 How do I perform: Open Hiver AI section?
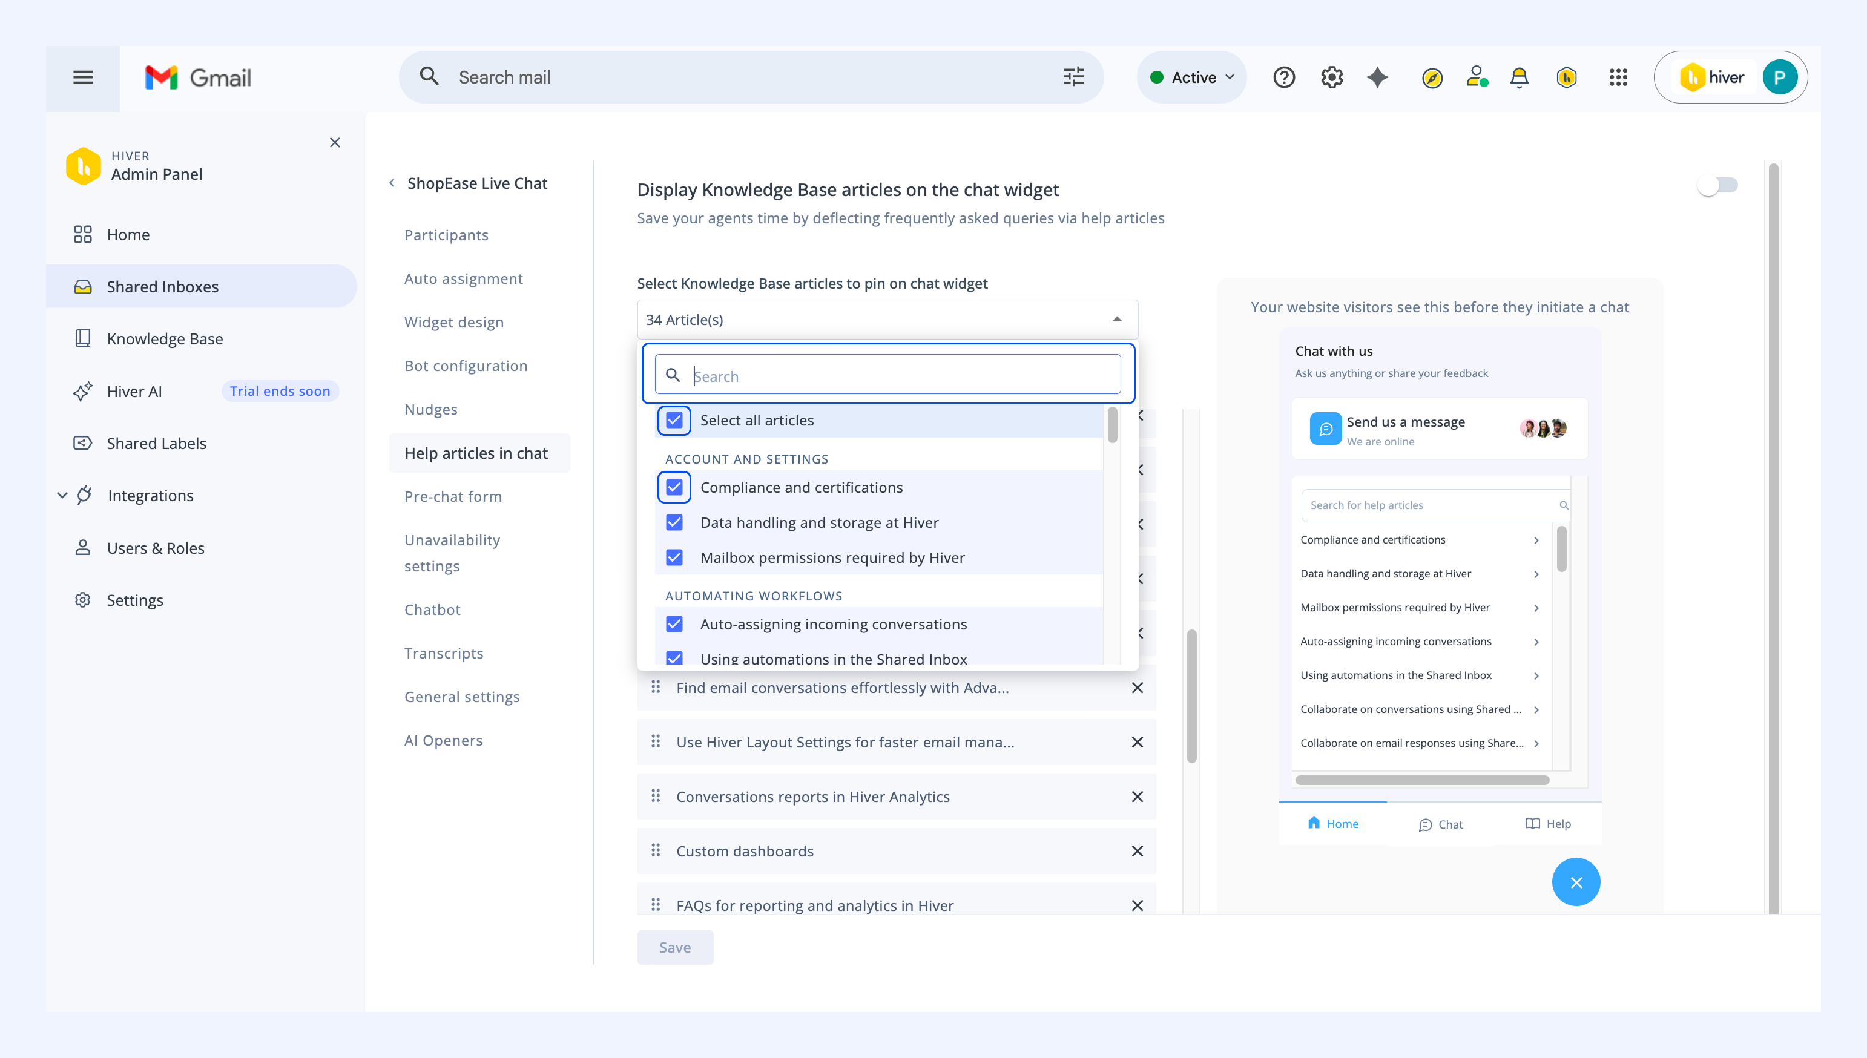[202, 391]
